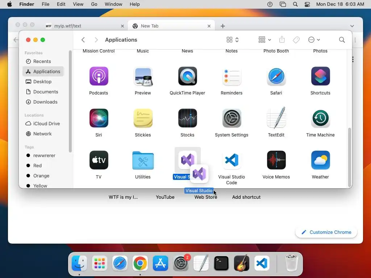The image size is (371, 278).
Task: Open the Trash in the Dock
Action: [x=291, y=263]
